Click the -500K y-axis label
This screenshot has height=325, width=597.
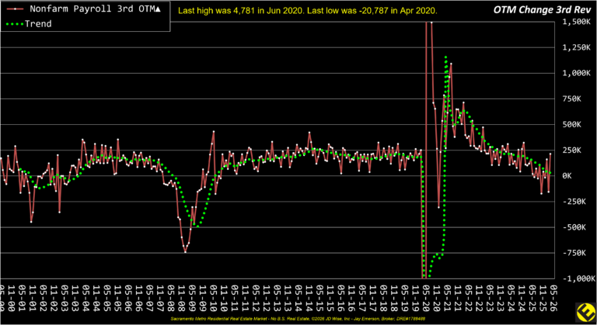(x=574, y=227)
